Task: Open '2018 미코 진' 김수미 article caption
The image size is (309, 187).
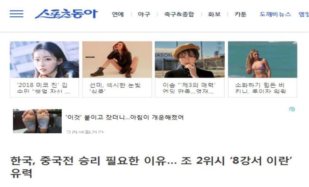Action: [43, 88]
